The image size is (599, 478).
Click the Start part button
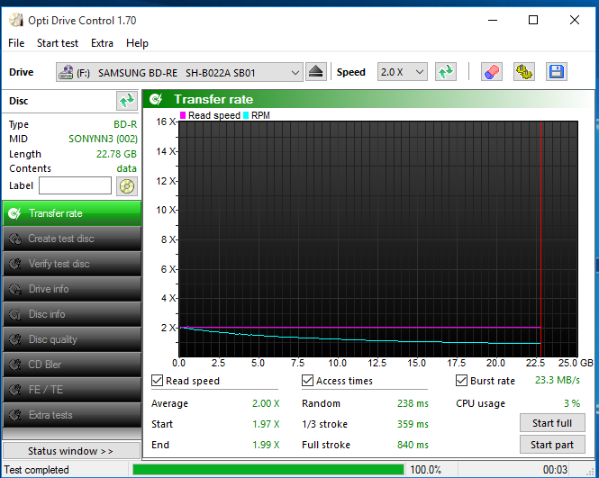point(552,445)
